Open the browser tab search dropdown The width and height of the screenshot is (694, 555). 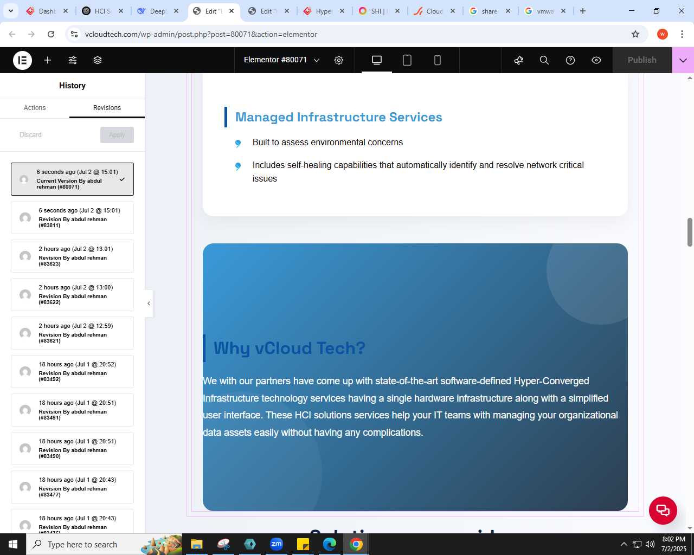10,11
